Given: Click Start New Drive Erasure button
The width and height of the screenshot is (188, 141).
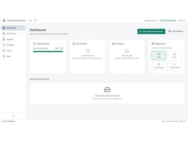Looking at the screenshot, I should click(151, 31).
